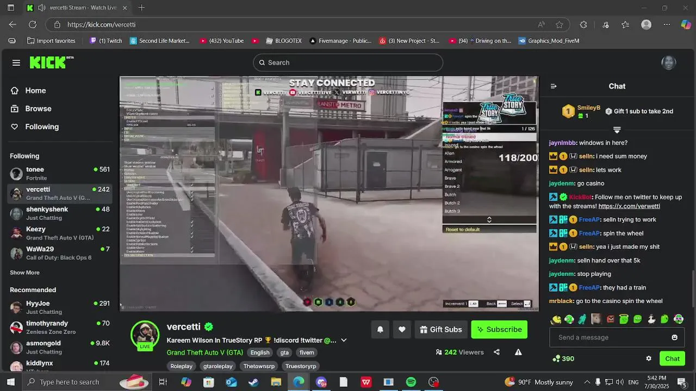Click the Truestoryrp tag

click(x=301, y=367)
